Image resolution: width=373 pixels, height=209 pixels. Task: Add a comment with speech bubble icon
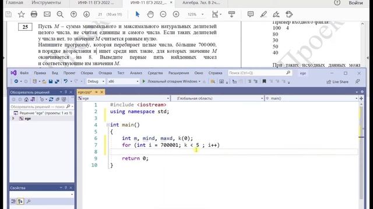[x=250, y=15]
